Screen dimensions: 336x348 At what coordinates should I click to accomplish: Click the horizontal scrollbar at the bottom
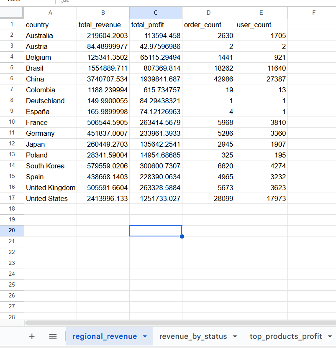click(x=167, y=322)
